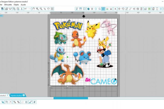
Task: Click the grey circle Offset icon at bottom
Action: click(26, 102)
